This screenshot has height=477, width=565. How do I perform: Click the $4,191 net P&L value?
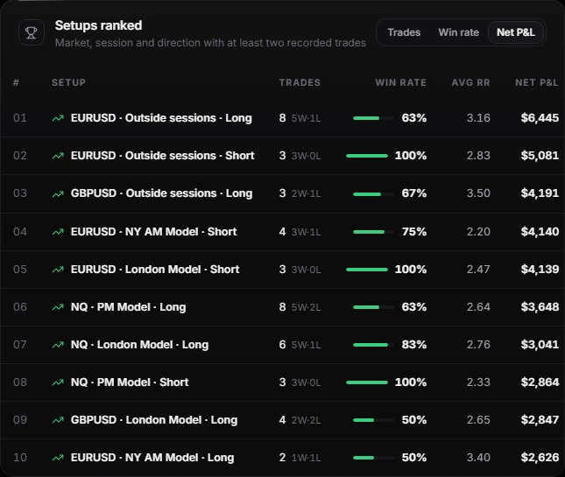540,193
